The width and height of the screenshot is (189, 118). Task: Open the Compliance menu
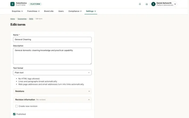(75, 11)
